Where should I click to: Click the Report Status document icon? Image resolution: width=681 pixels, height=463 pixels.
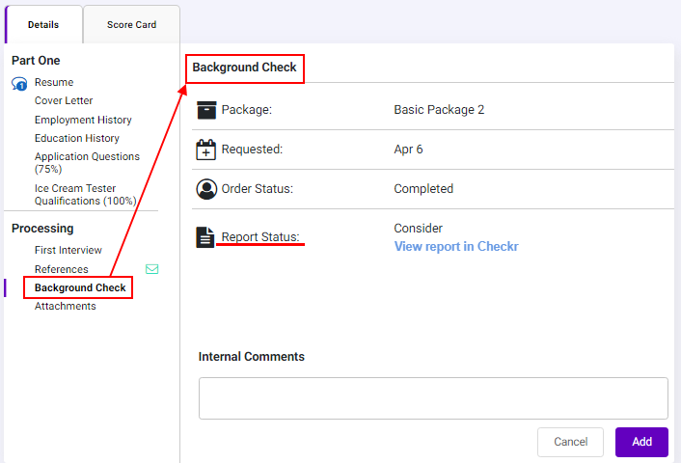tap(205, 237)
